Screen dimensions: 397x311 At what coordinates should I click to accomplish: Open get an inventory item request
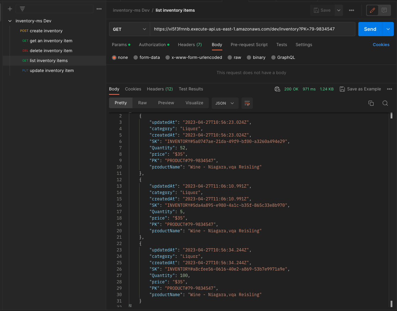(54, 41)
